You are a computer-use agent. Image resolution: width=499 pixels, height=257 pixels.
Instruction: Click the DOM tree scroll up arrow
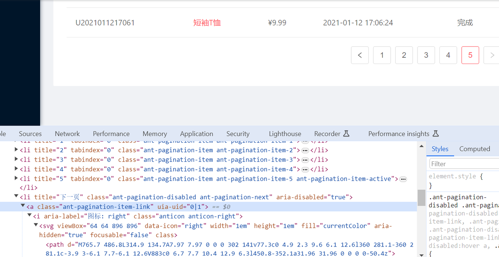point(421,146)
